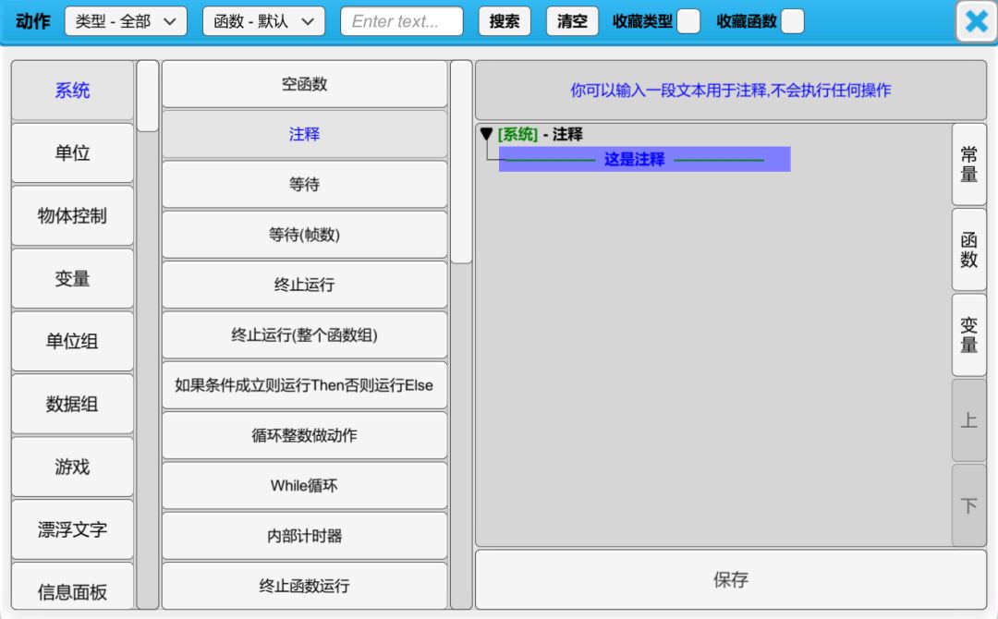
Task: Close the action editor with the X icon
Action: (x=976, y=21)
